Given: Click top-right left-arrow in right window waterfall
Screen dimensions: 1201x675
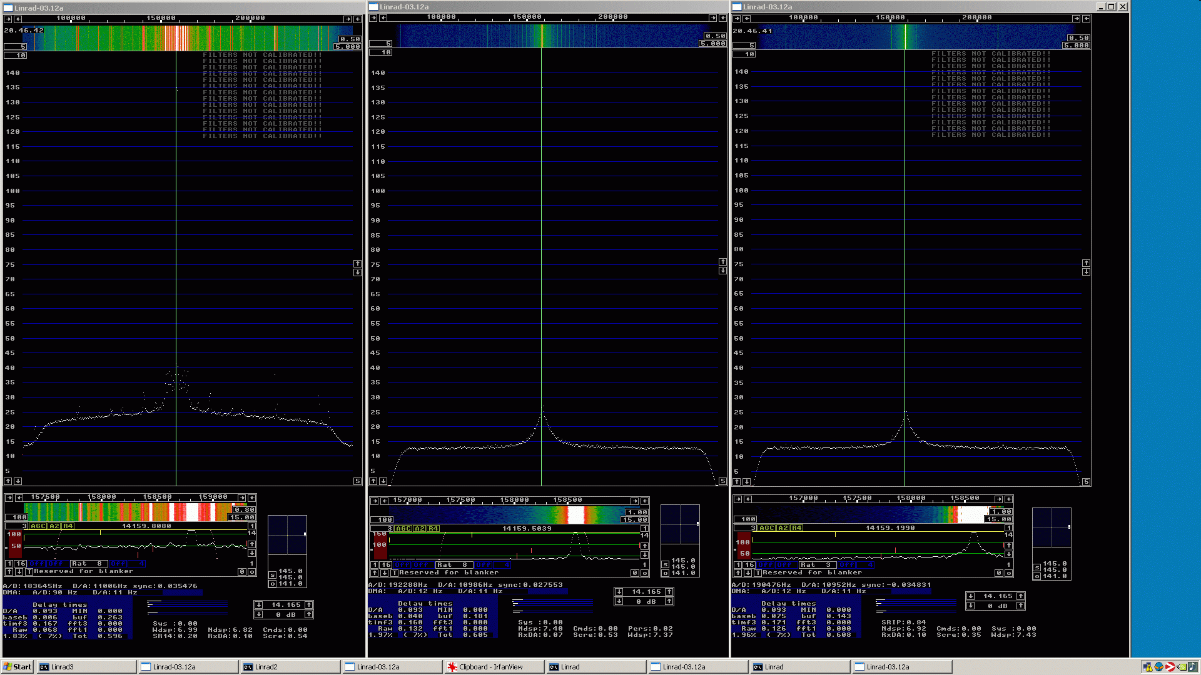Looking at the screenshot, I should (x=1086, y=19).
